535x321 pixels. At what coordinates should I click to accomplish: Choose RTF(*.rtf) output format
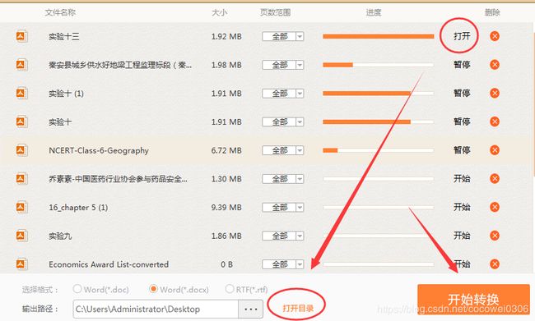tap(230, 289)
